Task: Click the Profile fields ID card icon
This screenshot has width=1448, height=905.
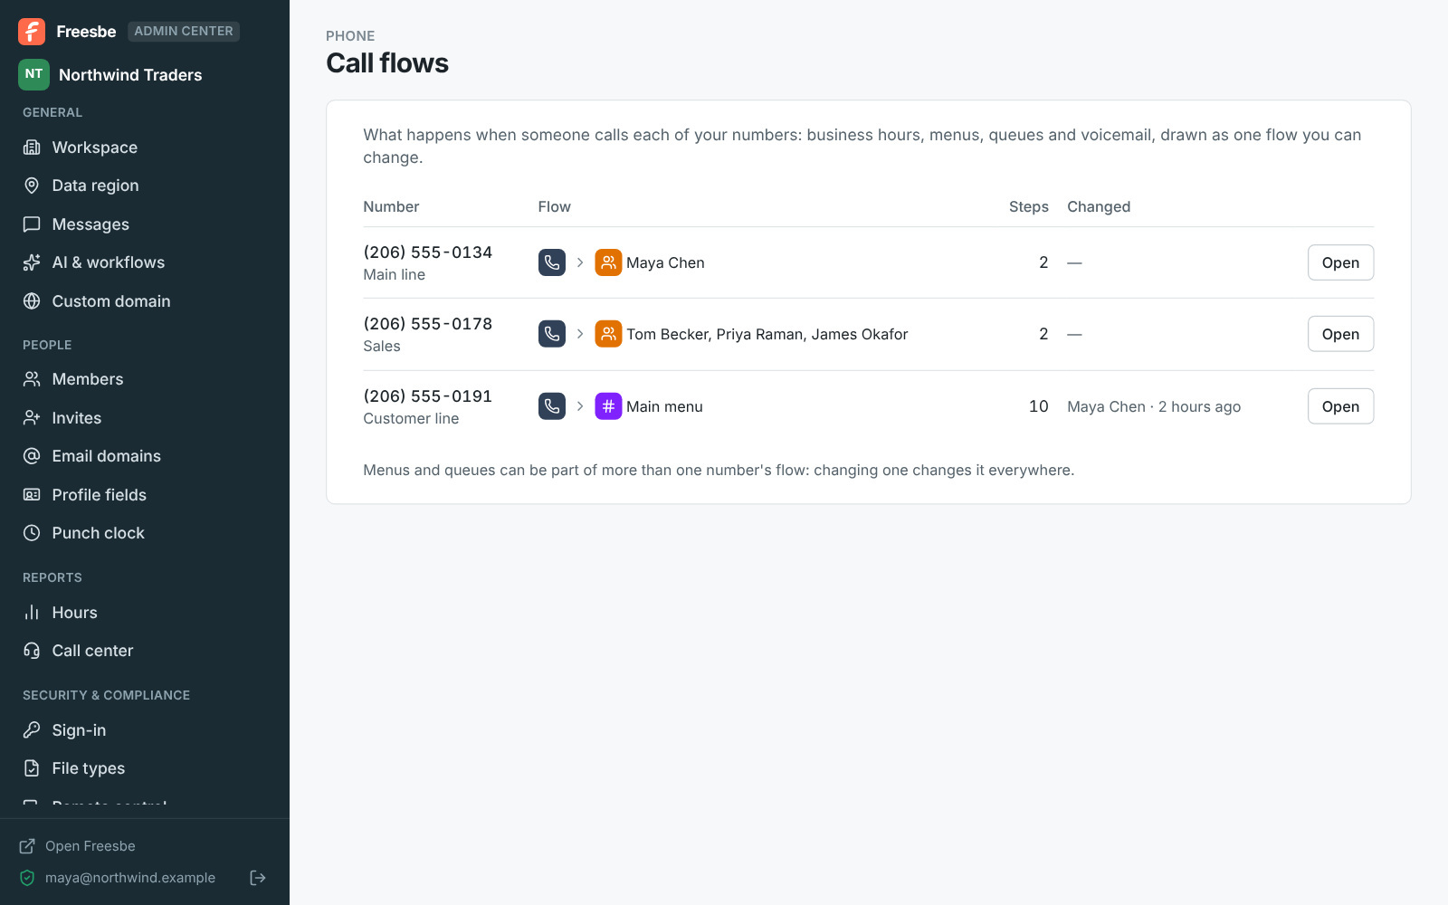Action: (x=32, y=495)
